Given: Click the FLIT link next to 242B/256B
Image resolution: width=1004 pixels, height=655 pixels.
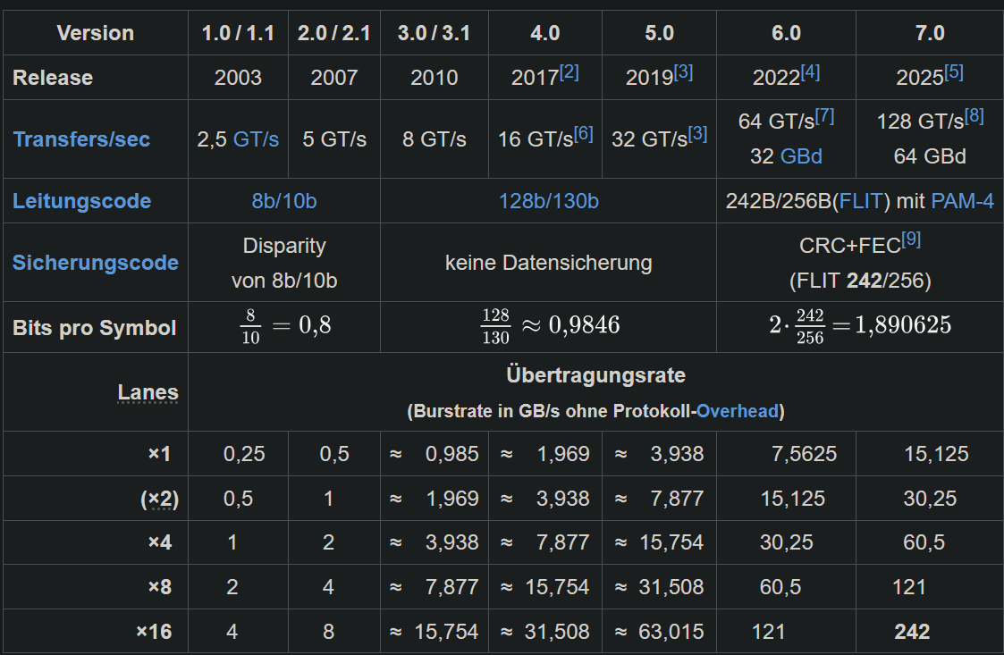Looking at the screenshot, I should (859, 201).
